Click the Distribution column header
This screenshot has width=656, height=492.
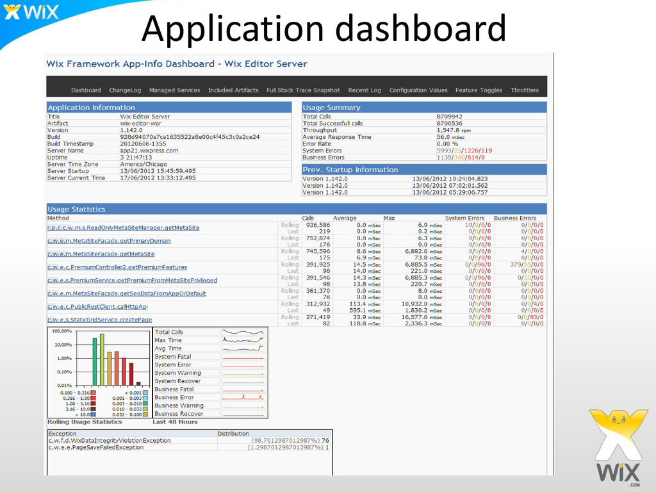pos(233,434)
